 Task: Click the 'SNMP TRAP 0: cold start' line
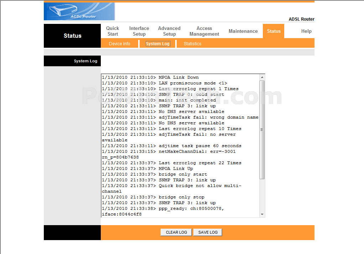(x=163, y=94)
